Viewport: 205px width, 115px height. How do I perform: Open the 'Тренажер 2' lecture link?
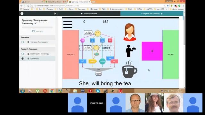pos(35,58)
